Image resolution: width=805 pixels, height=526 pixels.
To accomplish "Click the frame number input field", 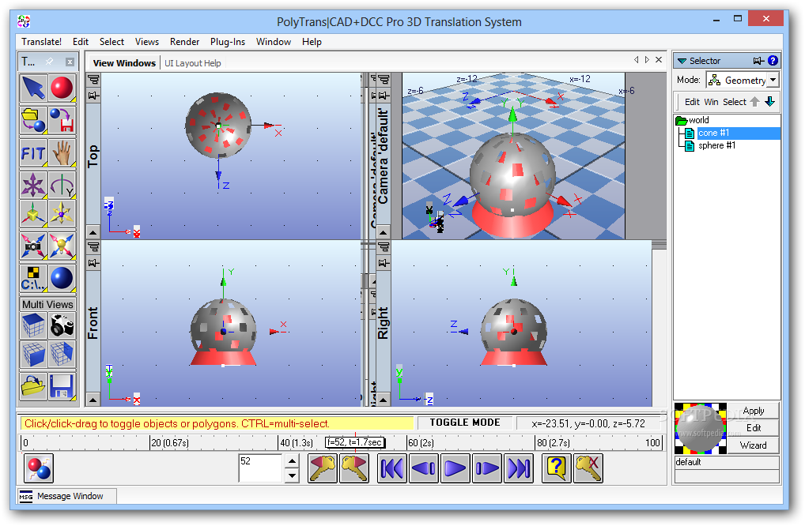I will pyautogui.click(x=260, y=468).
